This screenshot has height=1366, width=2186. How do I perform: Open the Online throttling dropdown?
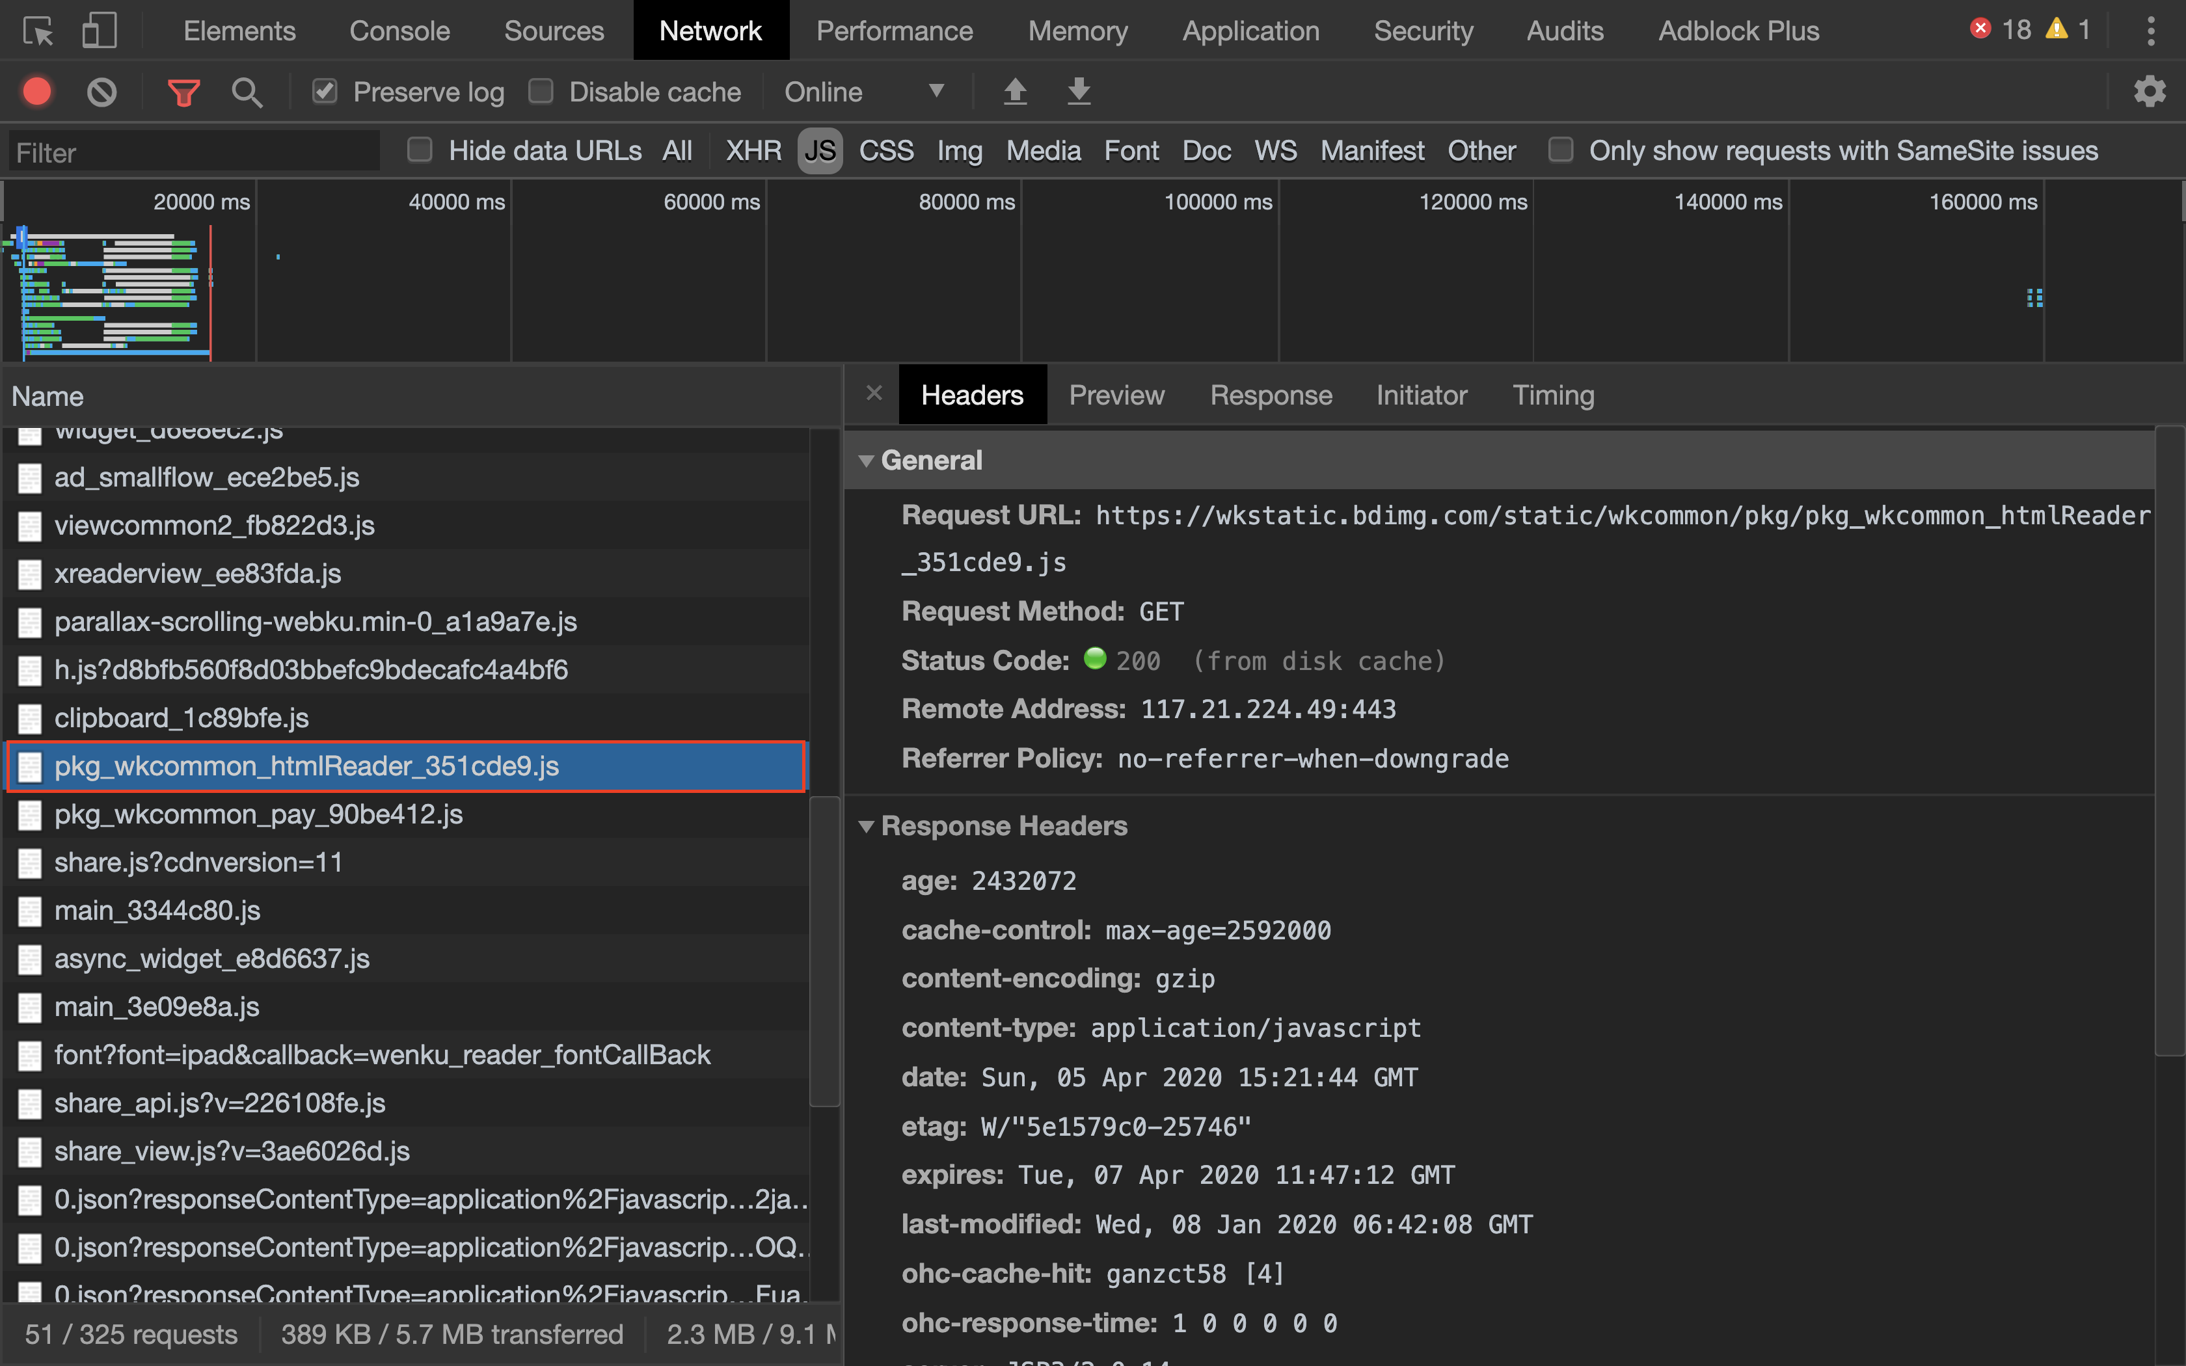(x=863, y=92)
